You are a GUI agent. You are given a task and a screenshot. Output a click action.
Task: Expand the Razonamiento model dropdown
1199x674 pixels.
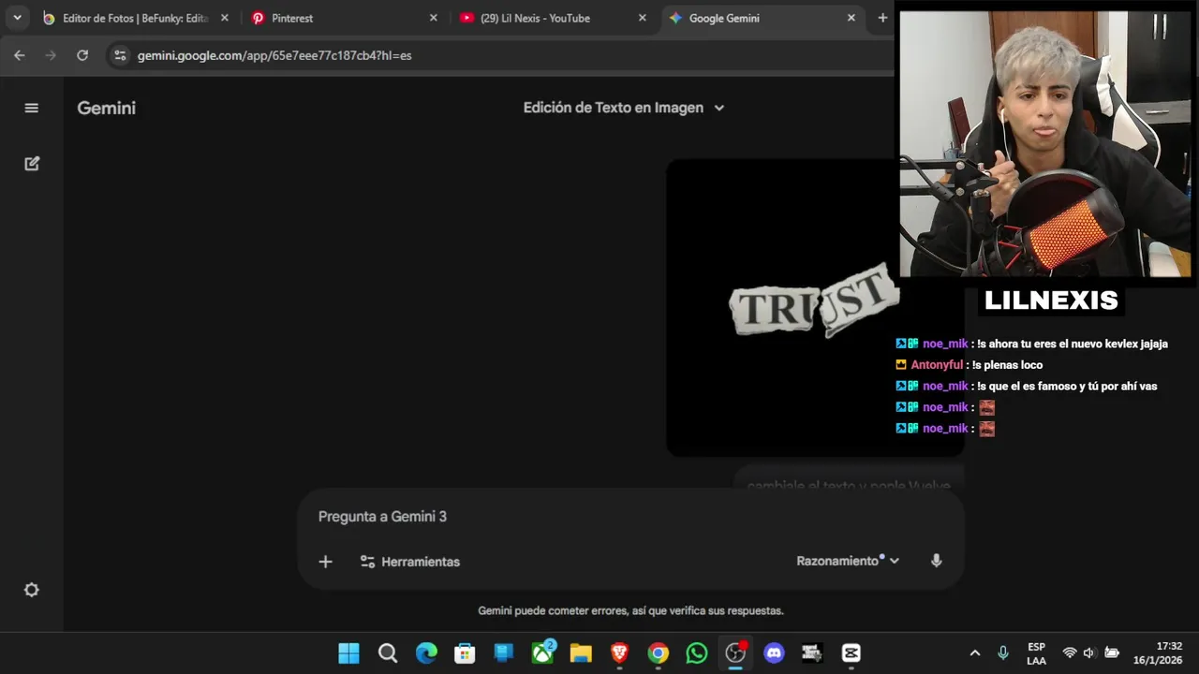point(848,561)
